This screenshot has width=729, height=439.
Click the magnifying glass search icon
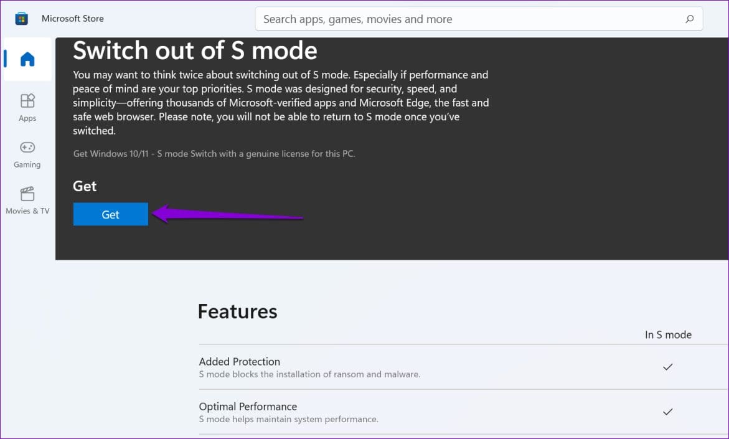pos(690,19)
